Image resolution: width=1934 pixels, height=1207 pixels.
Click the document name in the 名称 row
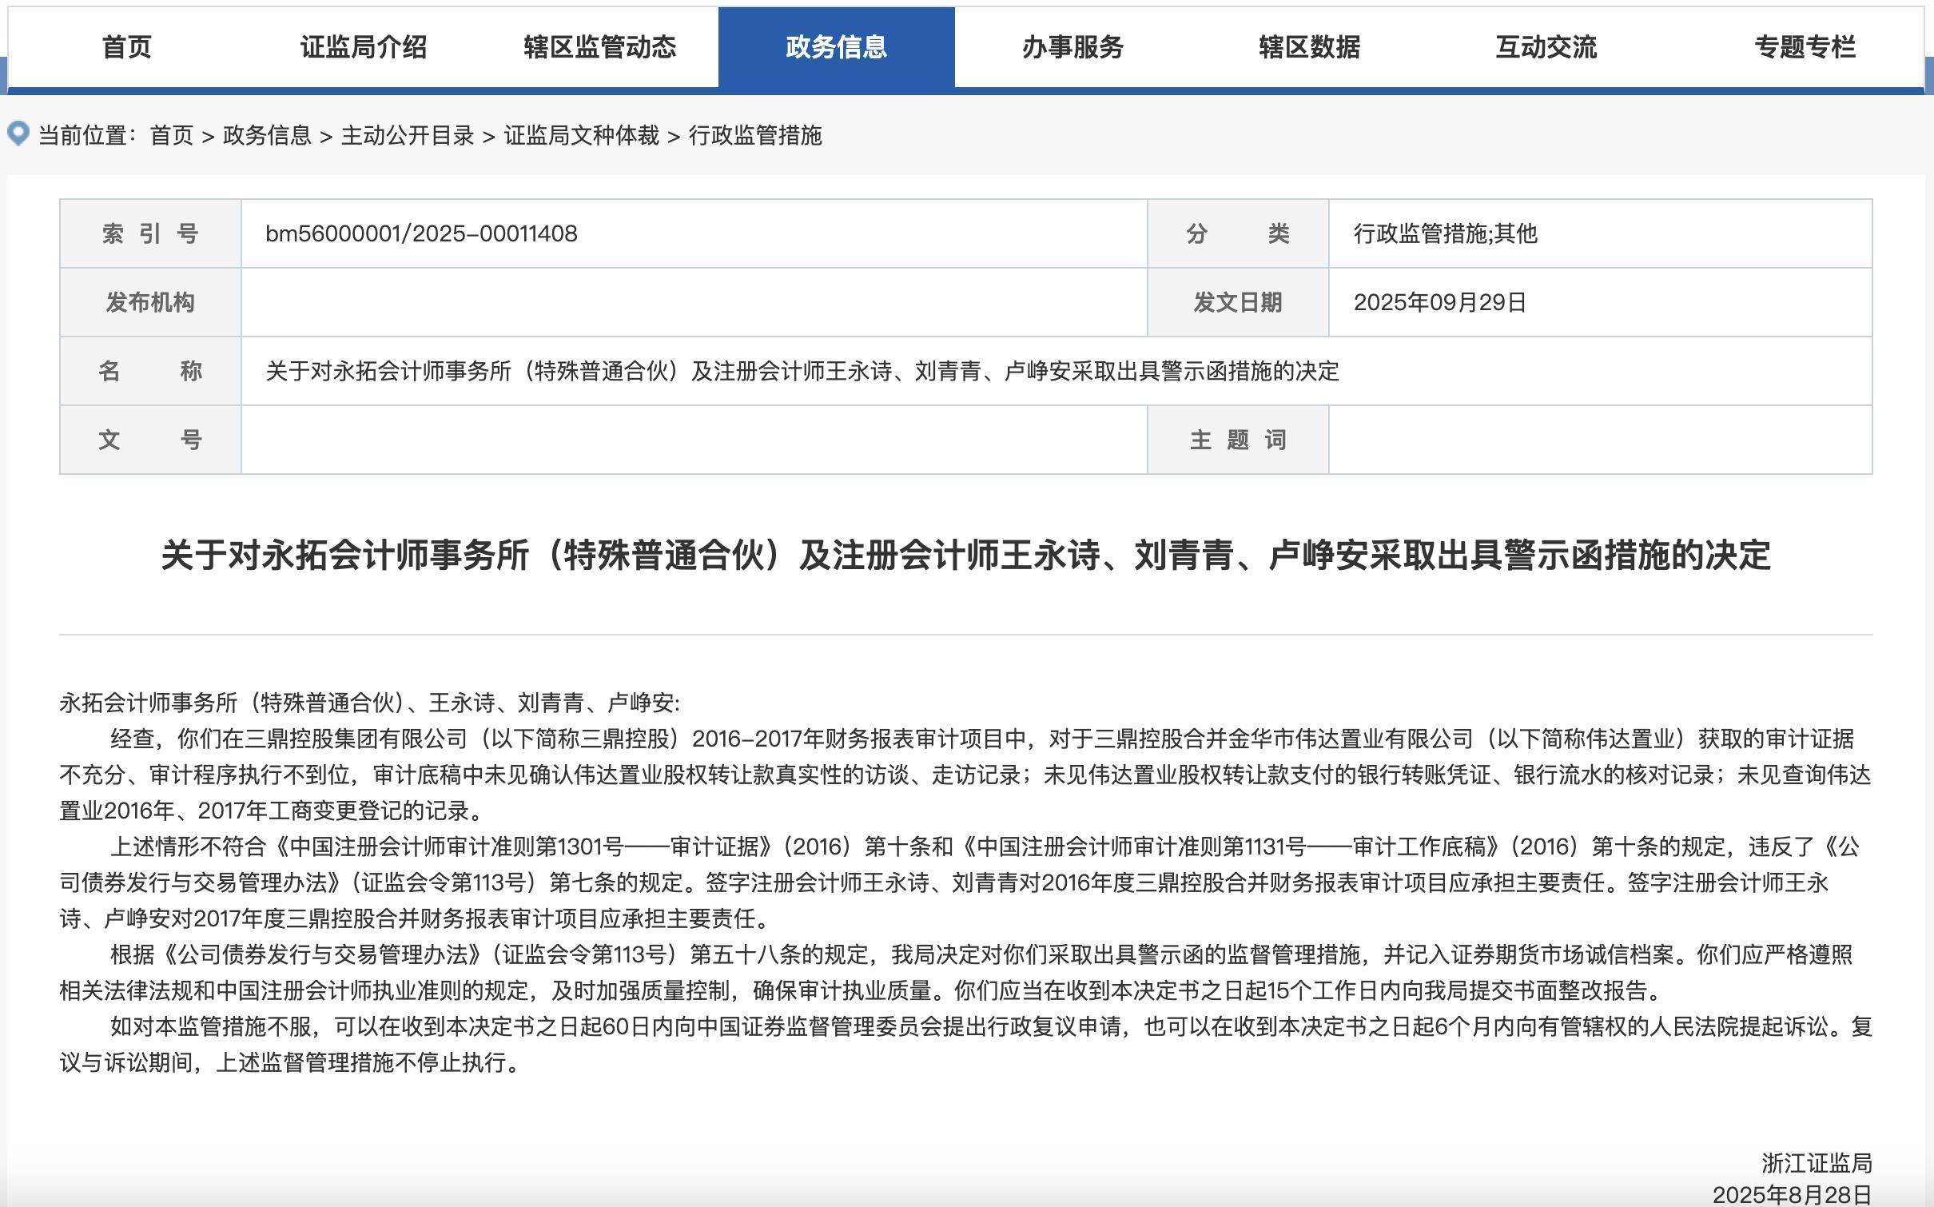802,372
